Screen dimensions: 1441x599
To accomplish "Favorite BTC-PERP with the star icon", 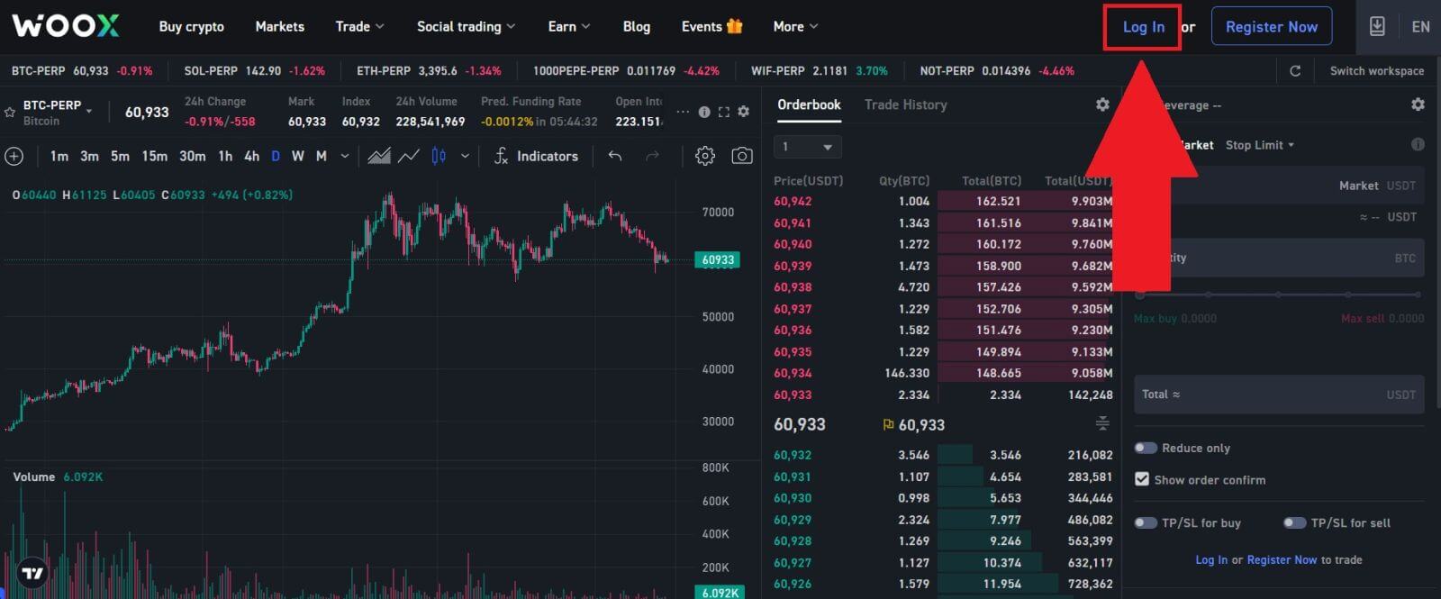I will (10, 113).
